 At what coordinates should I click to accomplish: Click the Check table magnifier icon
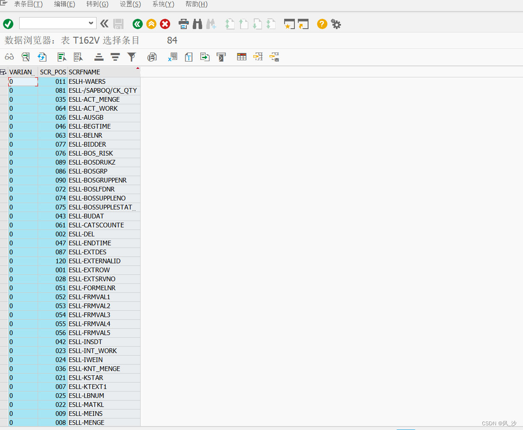point(26,57)
